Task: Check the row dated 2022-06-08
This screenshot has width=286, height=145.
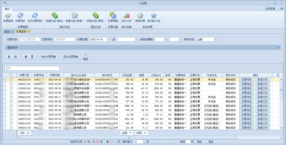Action: [x=11, y=101]
